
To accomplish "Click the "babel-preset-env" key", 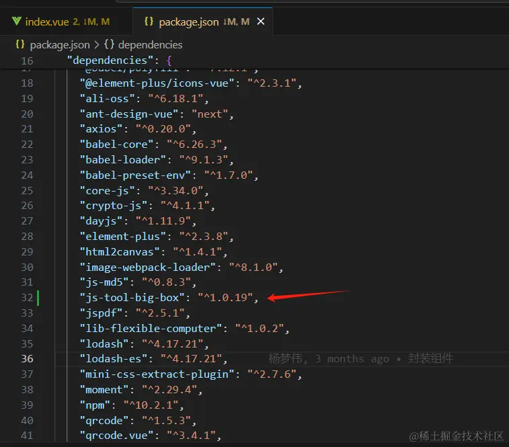I will 135,175.
